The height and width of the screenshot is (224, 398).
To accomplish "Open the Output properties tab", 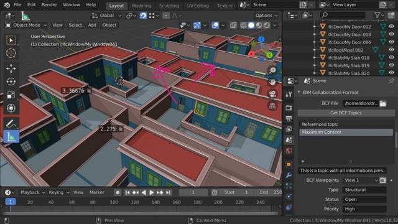I will click(x=289, y=119).
